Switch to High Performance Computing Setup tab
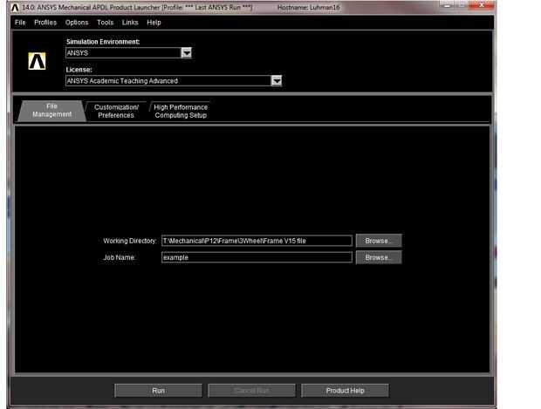The height and width of the screenshot is (409, 541). point(181,111)
